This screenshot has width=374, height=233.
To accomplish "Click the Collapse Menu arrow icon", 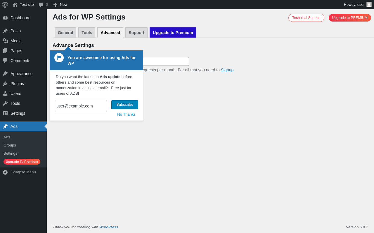I will pyautogui.click(x=5, y=172).
